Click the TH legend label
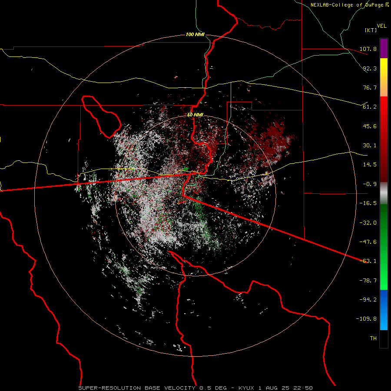 click(373, 338)
